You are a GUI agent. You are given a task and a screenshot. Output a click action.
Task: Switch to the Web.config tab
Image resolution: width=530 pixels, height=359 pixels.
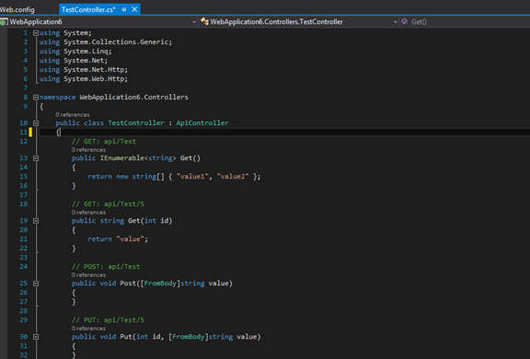17,9
